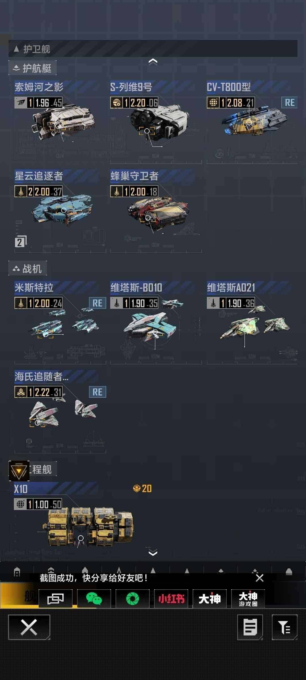Select the 战机 category tab
Image resolution: width=306 pixels, height=680 pixels.
[x=28, y=269]
